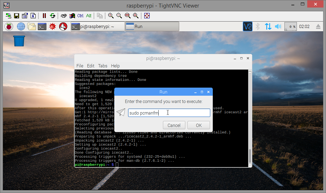326x193 pixels.
Task: Open the file manager folders icon
Action: [x=32, y=27]
